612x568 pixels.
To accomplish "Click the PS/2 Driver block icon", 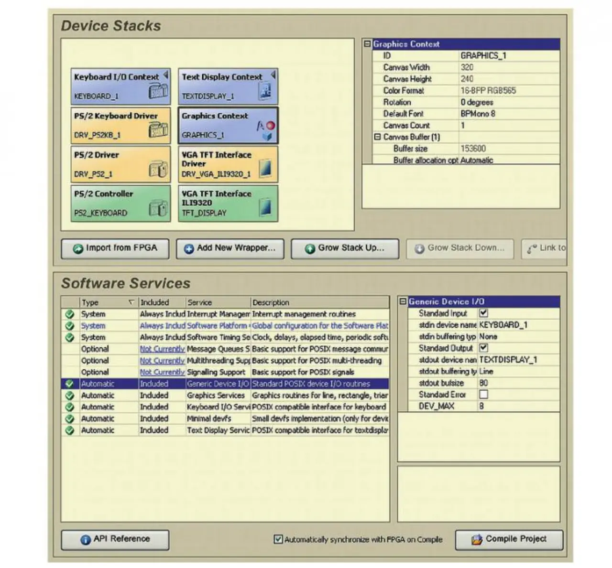I will pos(158,169).
